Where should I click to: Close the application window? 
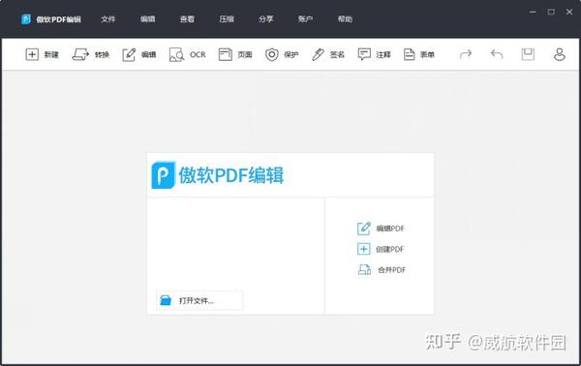click(569, 12)
